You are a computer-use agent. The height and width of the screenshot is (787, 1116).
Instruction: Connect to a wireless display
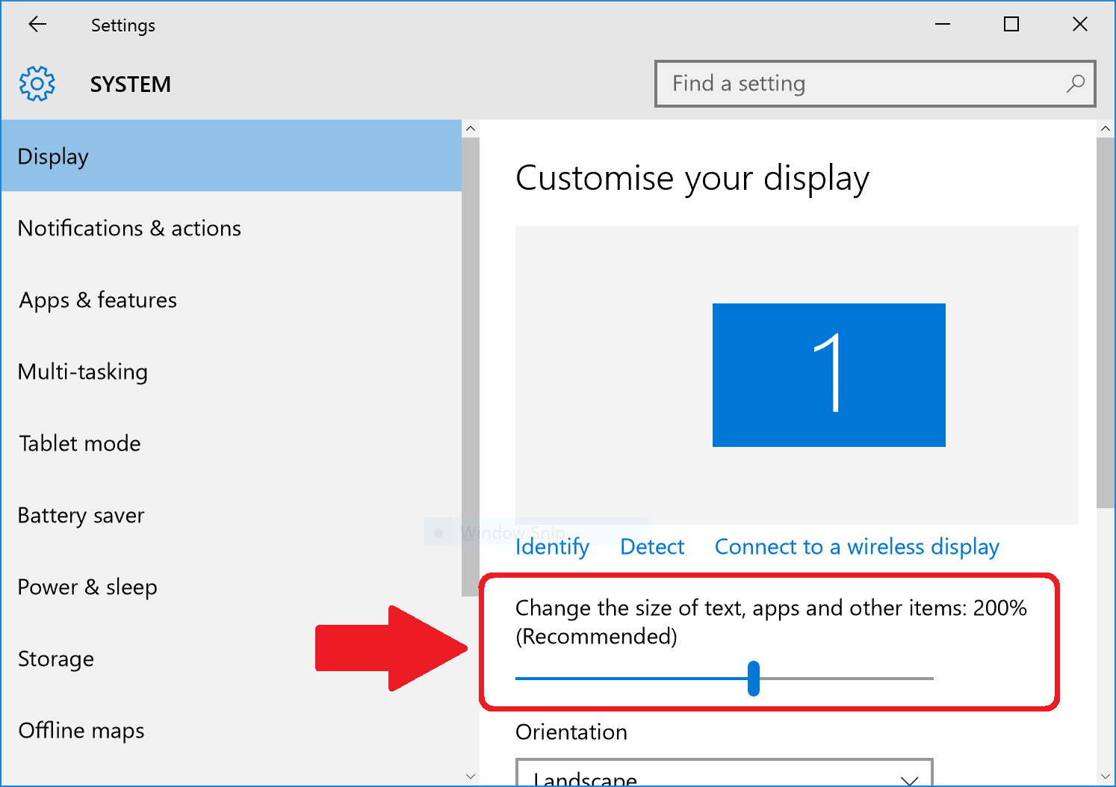click(x=856, y=546)
